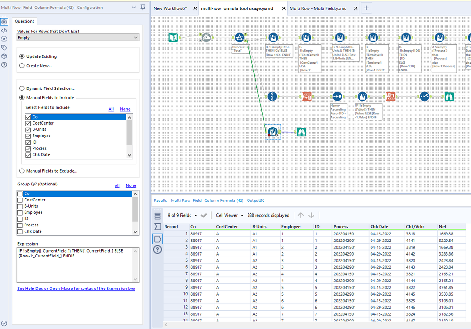The width and height of the screenshot is (471, 329).
Task: Open the Cell Viewer dropdown
Action: (x=242, y=216)
